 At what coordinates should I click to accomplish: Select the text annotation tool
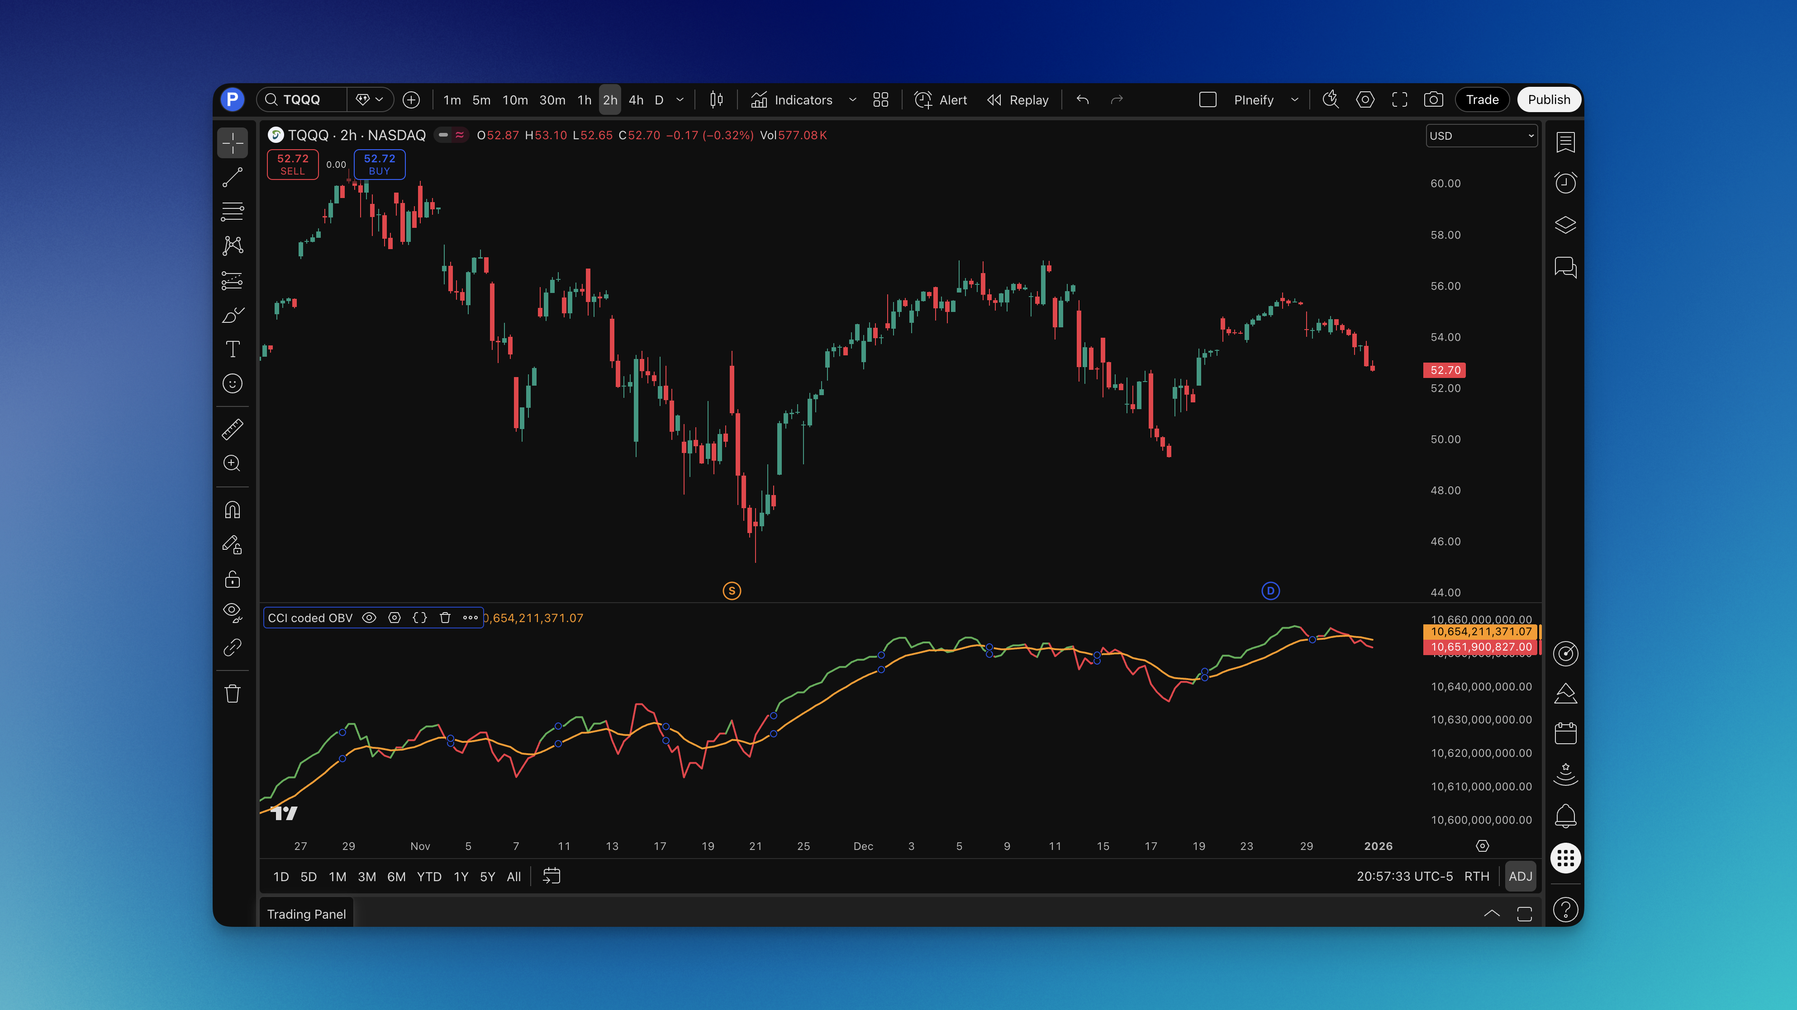[x=232, y=349]
